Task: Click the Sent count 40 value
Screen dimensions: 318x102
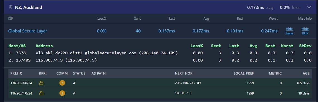Action: tap(138, 31)
